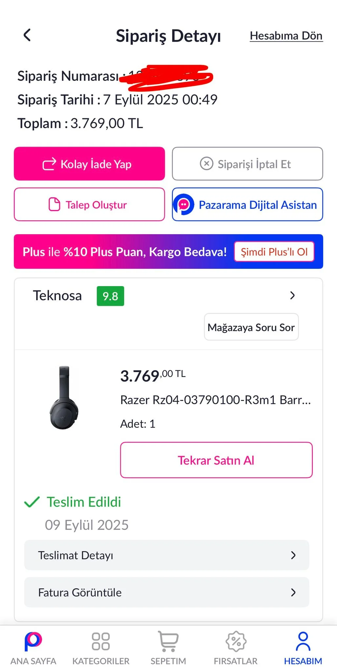Open the Sepetim cart icon
This screenshot has height=672, width=337.
click(x=168, y=641)
